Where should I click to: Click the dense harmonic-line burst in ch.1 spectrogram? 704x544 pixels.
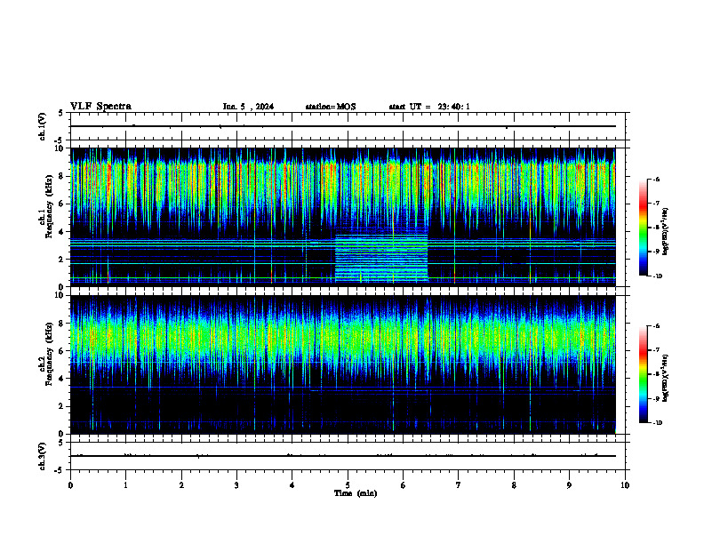381,258
